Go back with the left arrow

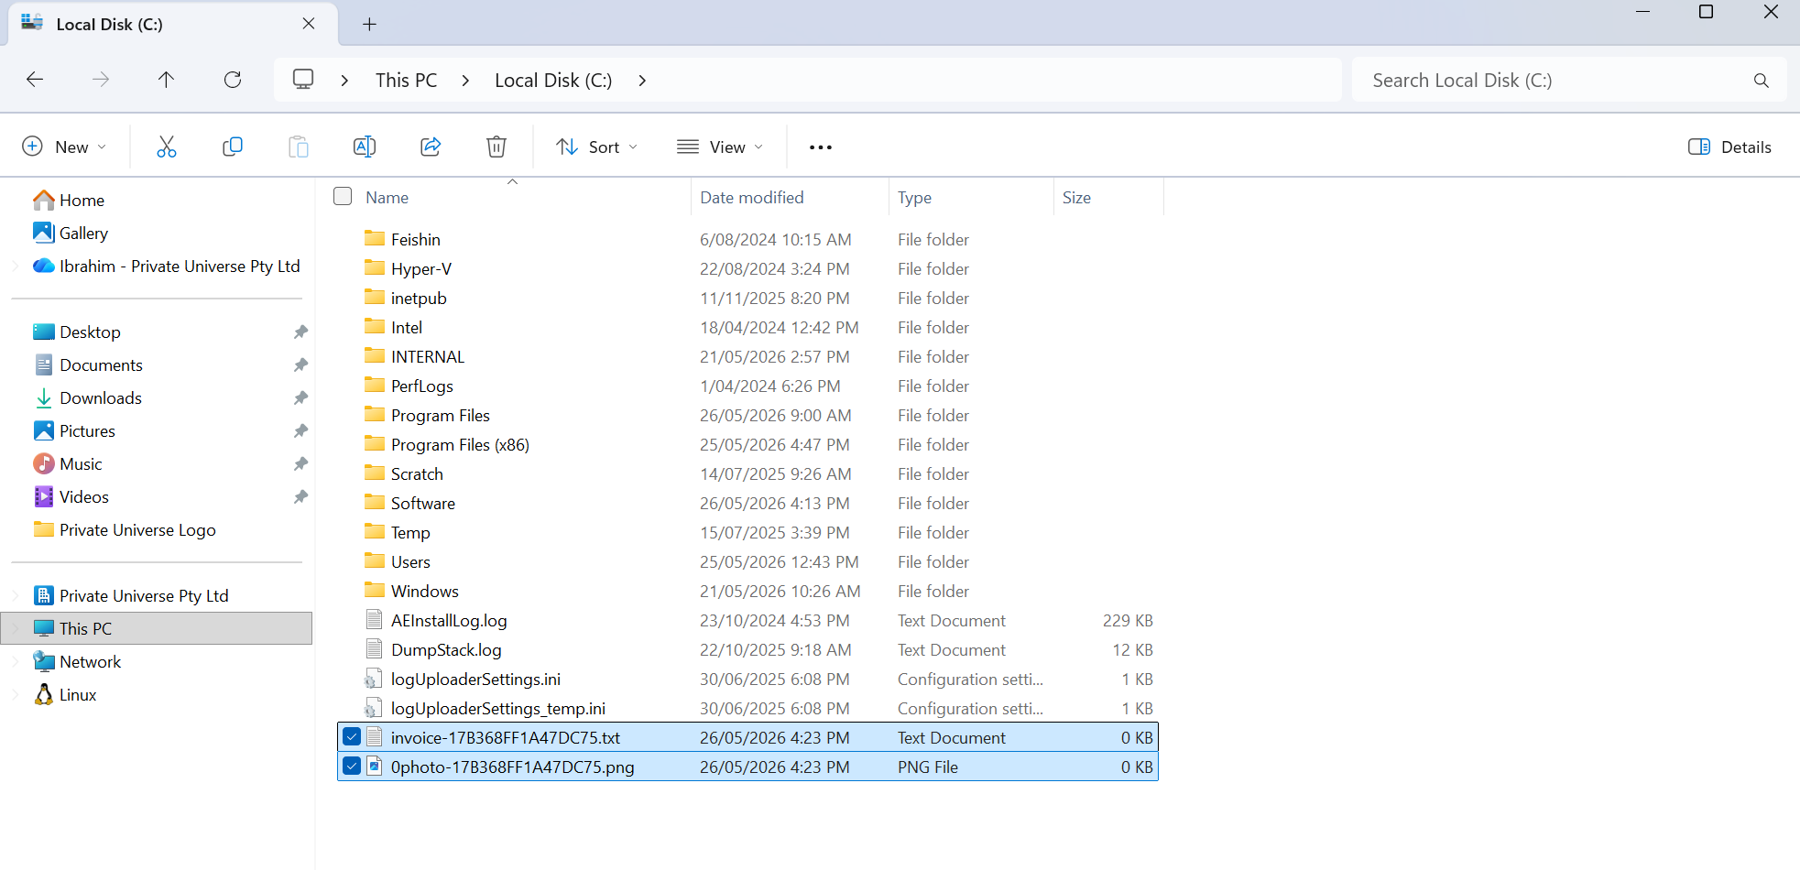pos(35,80)
